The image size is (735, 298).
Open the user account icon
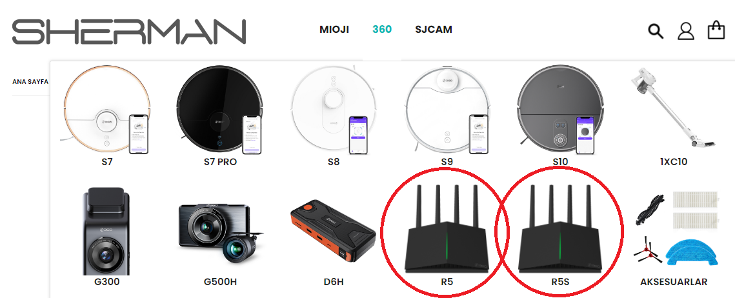point(686,31)
